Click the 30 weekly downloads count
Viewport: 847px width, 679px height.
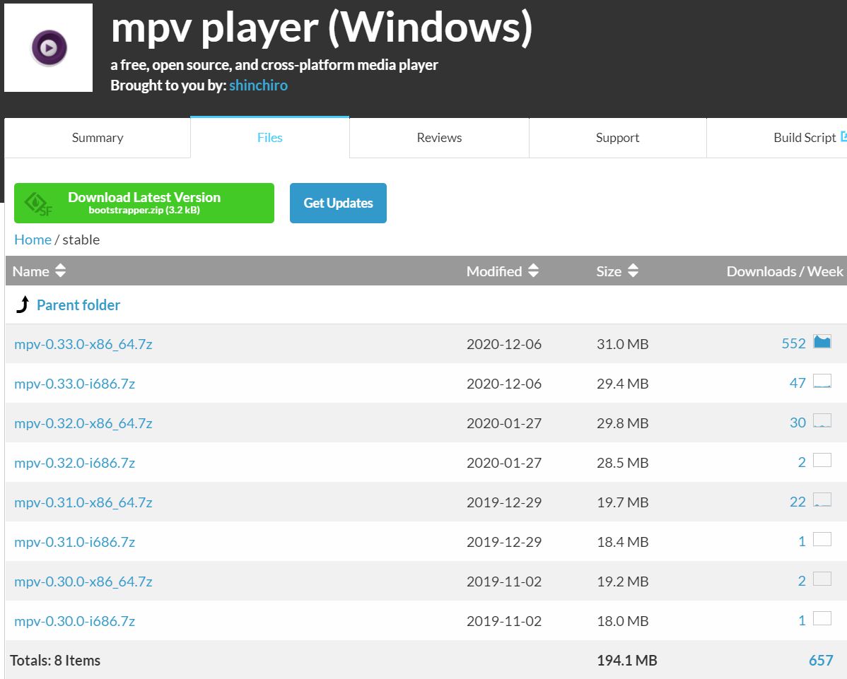tap(798, 423)
